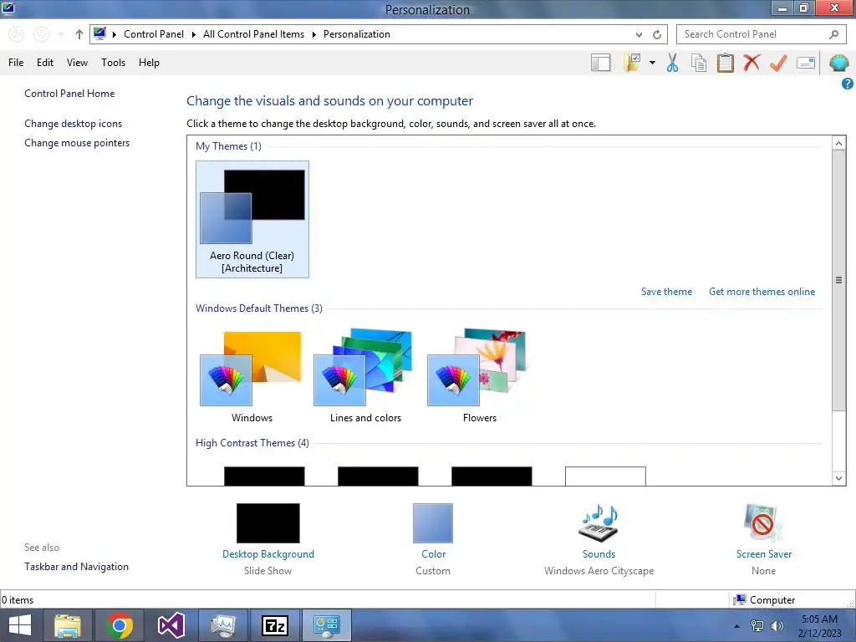Image resolution: width=856 pixels, height=642 pixels.
Task: Click the globe shell toolbar icon
Action: (x=839, y=63)
